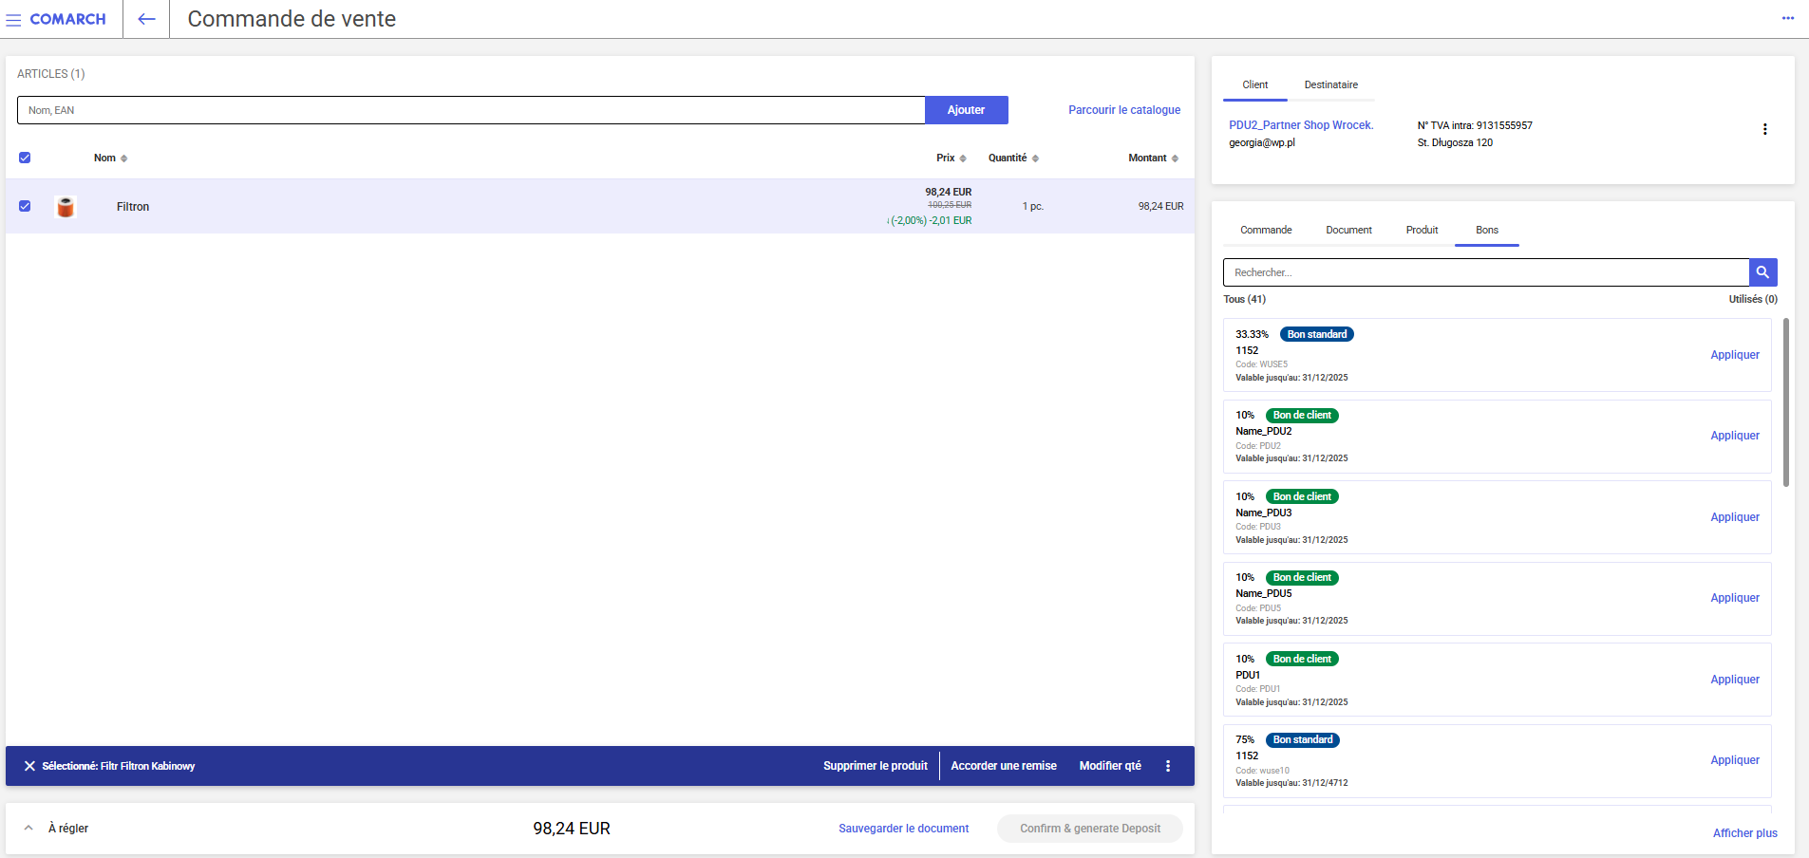
Task: Open the Produit tab
Action: click(x=1422, y=231)
